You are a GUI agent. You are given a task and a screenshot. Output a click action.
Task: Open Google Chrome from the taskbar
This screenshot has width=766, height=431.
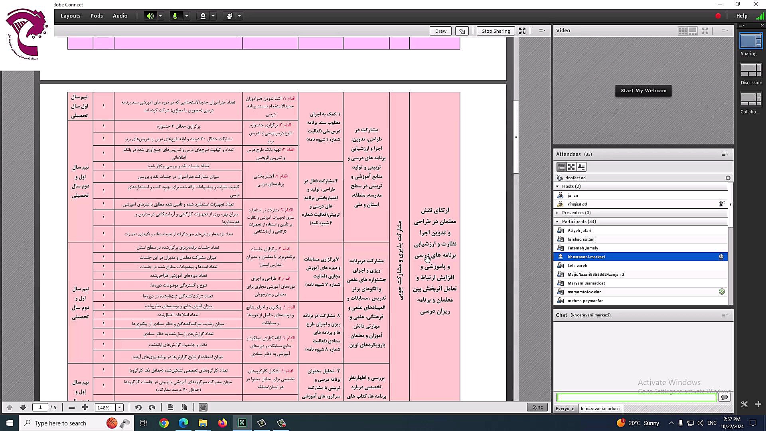click(164, 423)
